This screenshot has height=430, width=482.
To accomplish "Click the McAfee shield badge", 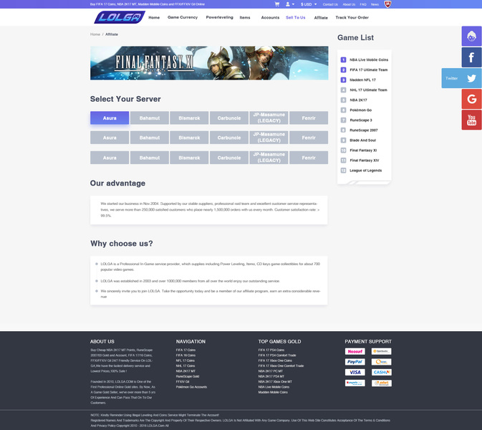I will coord(387,4).
